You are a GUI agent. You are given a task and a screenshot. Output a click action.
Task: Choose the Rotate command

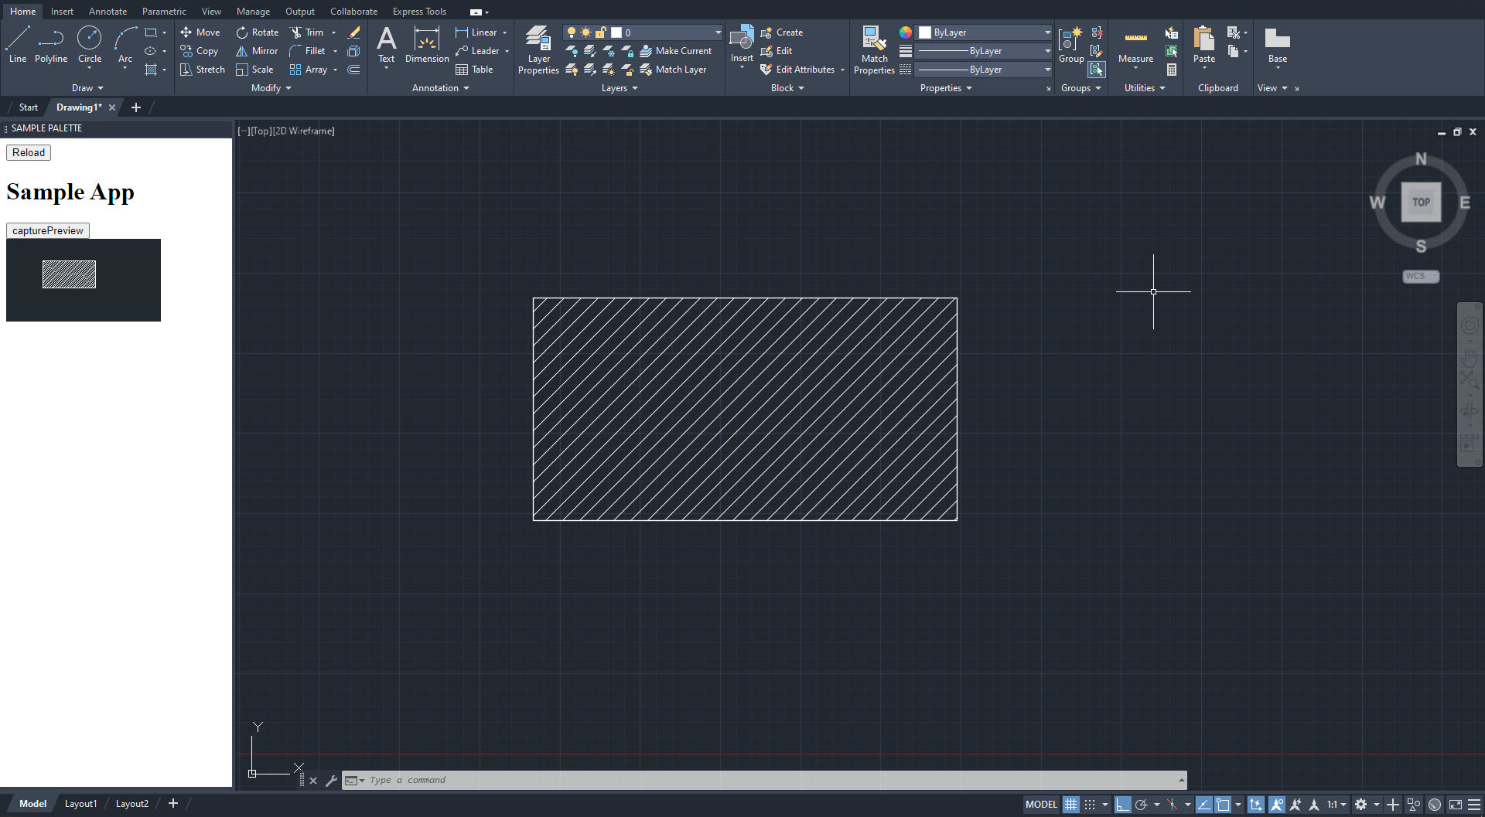click(x=257, y=32)
